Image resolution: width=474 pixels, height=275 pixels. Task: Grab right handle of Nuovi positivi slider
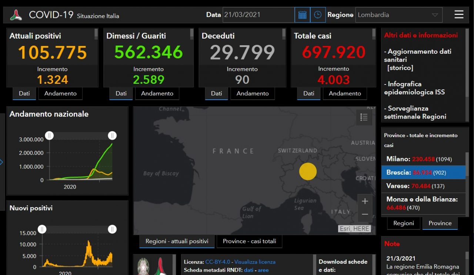112,229
